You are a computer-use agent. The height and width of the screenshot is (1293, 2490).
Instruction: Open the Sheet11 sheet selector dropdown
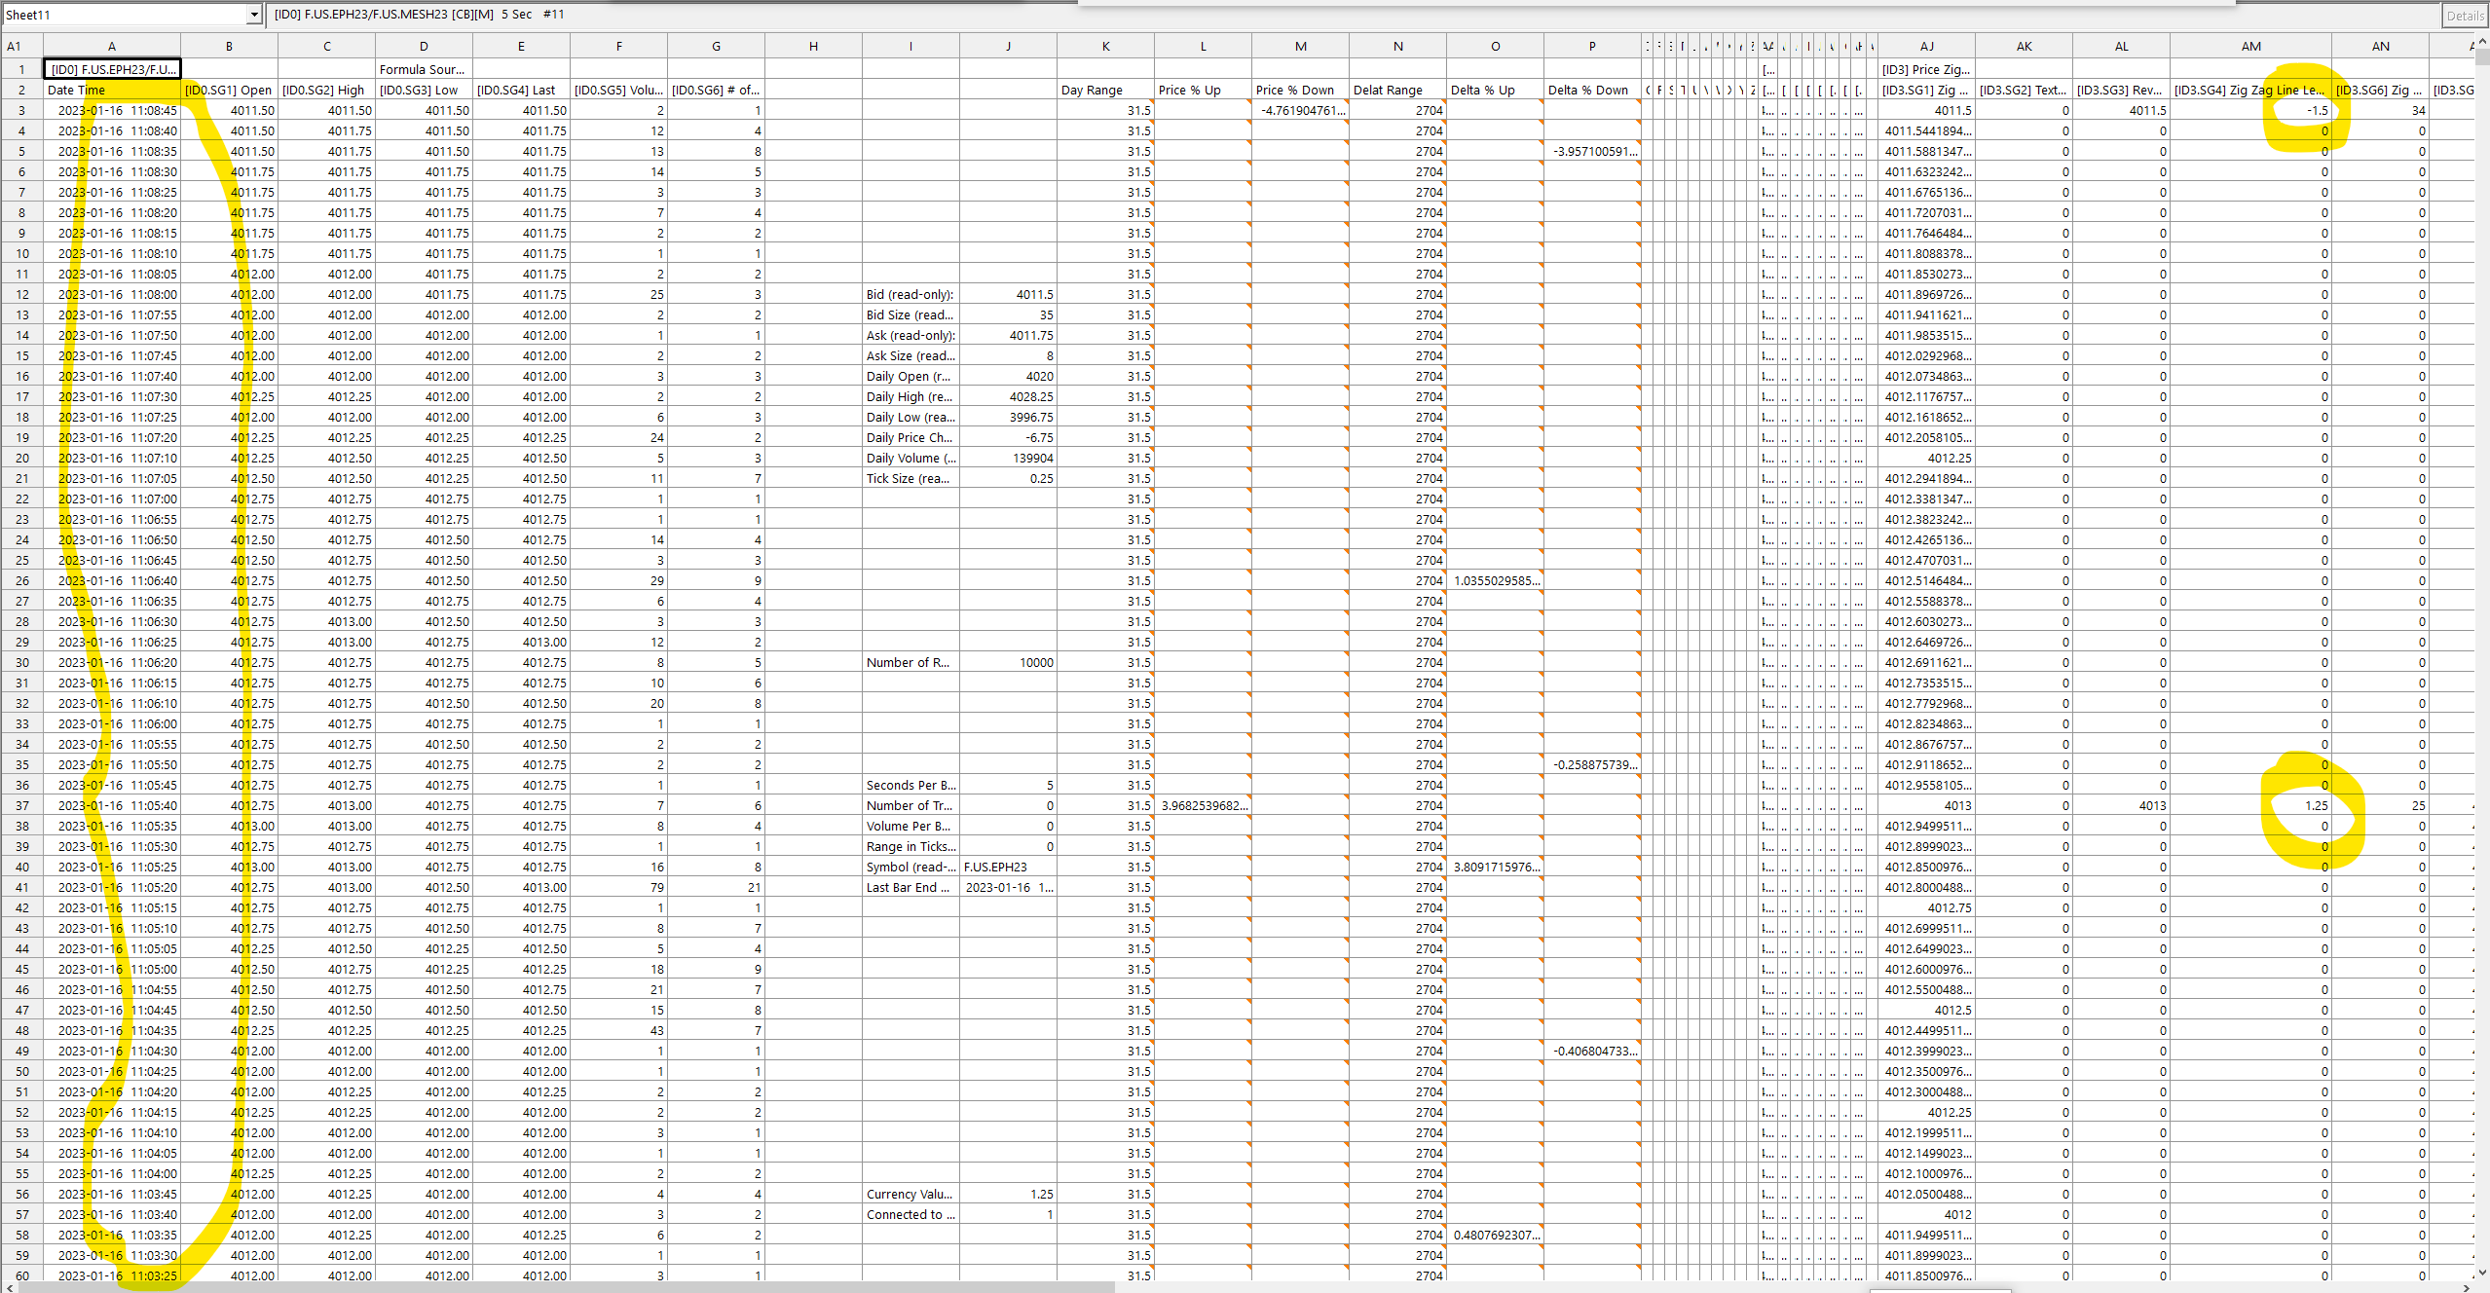pos(254,15)
